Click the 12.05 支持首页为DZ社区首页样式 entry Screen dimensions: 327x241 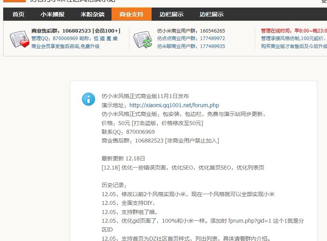pos(187,238)
